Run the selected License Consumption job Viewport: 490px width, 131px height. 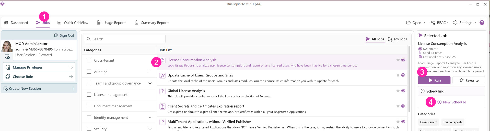(x=434, y=80)
